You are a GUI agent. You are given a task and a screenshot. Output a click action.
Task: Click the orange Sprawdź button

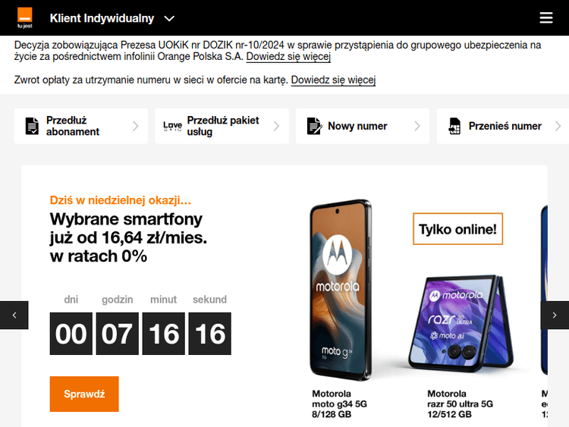[84, 394]
